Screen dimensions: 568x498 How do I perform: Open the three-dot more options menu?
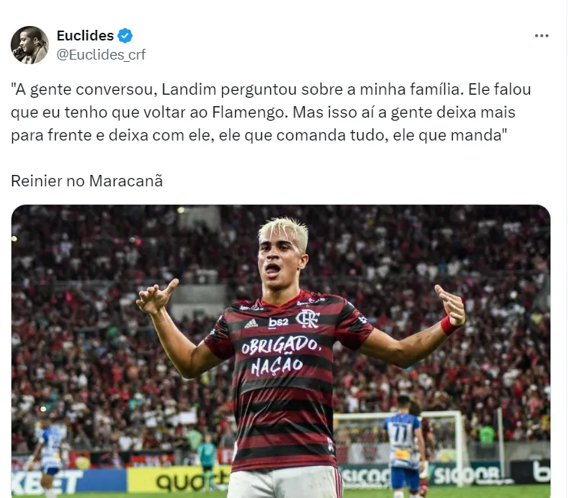[x=541, y=36]
